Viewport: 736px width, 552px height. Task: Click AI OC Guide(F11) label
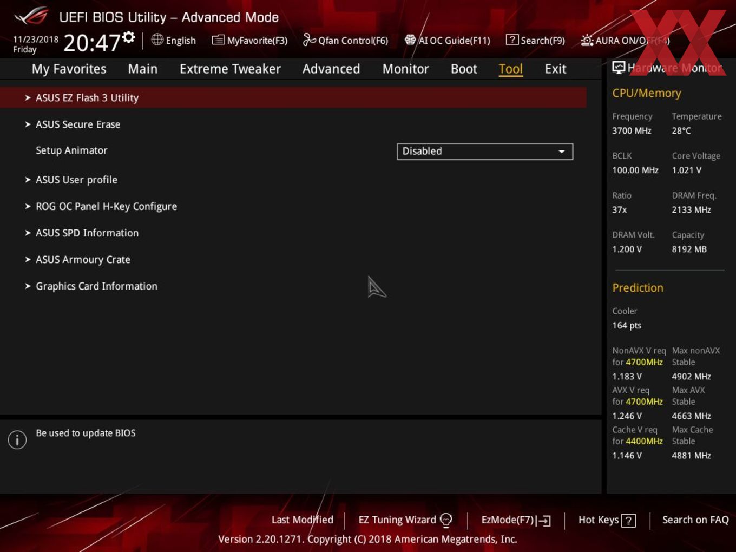click(x=454, y=41)
